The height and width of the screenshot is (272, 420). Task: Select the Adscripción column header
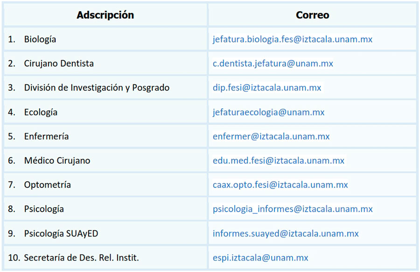pos(105,15)
